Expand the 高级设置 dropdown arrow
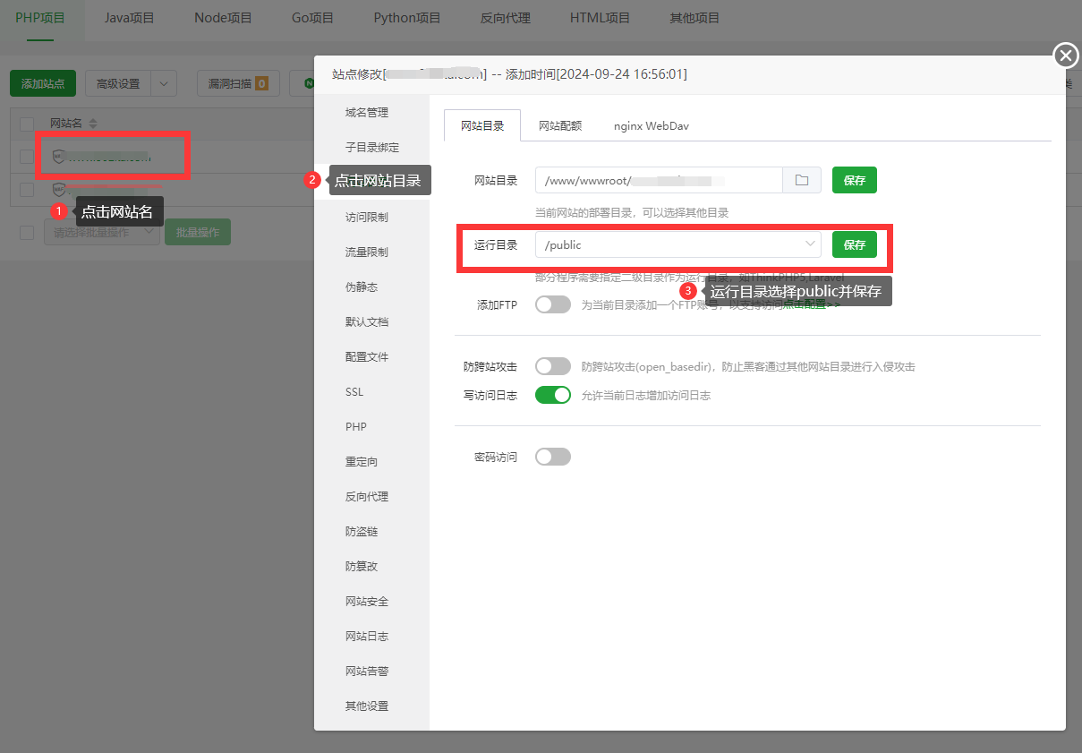The image size is (1082, 753). [164, 84]
